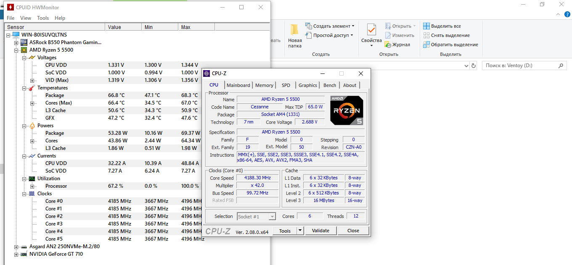Switch to the About tab in CPU-Z

[350, 85]
